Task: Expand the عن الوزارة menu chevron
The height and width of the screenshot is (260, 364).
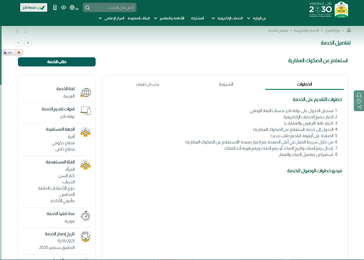Action: coord(248,18)
